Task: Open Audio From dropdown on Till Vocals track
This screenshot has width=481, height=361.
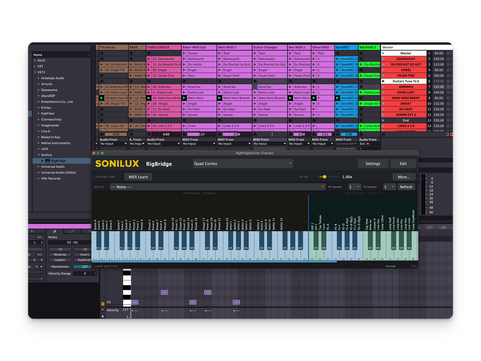Action: (113, 144)
